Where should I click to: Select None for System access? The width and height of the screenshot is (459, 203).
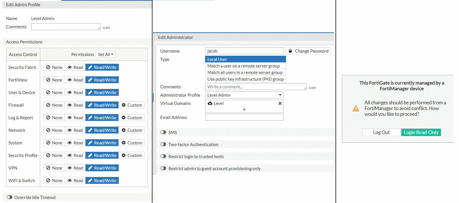click(54, 143)
